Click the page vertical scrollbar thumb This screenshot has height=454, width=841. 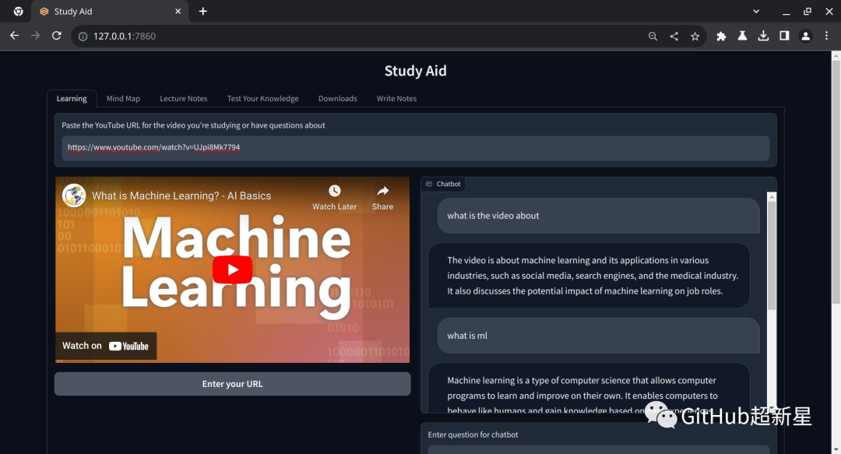click(x=836, y=182)
